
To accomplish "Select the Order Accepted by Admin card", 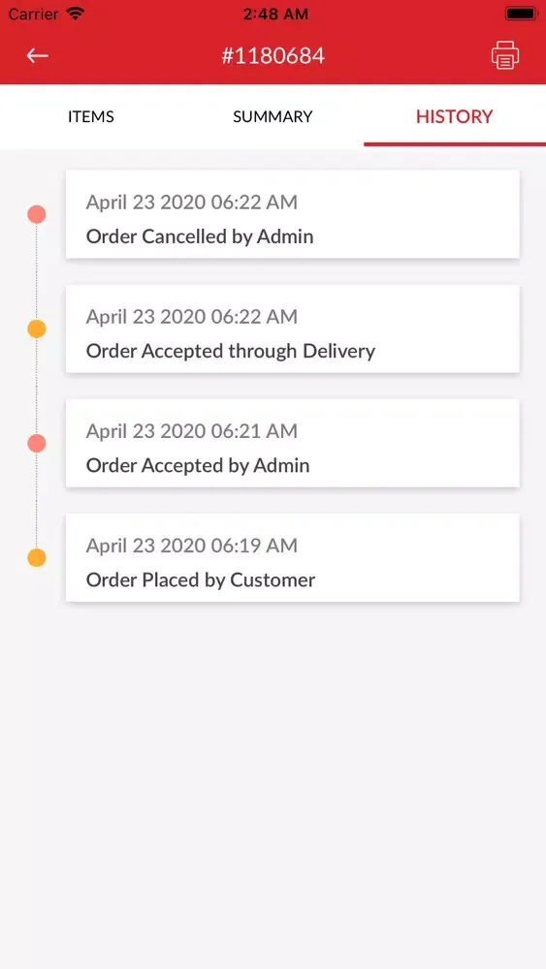I will tap(293, 443).
